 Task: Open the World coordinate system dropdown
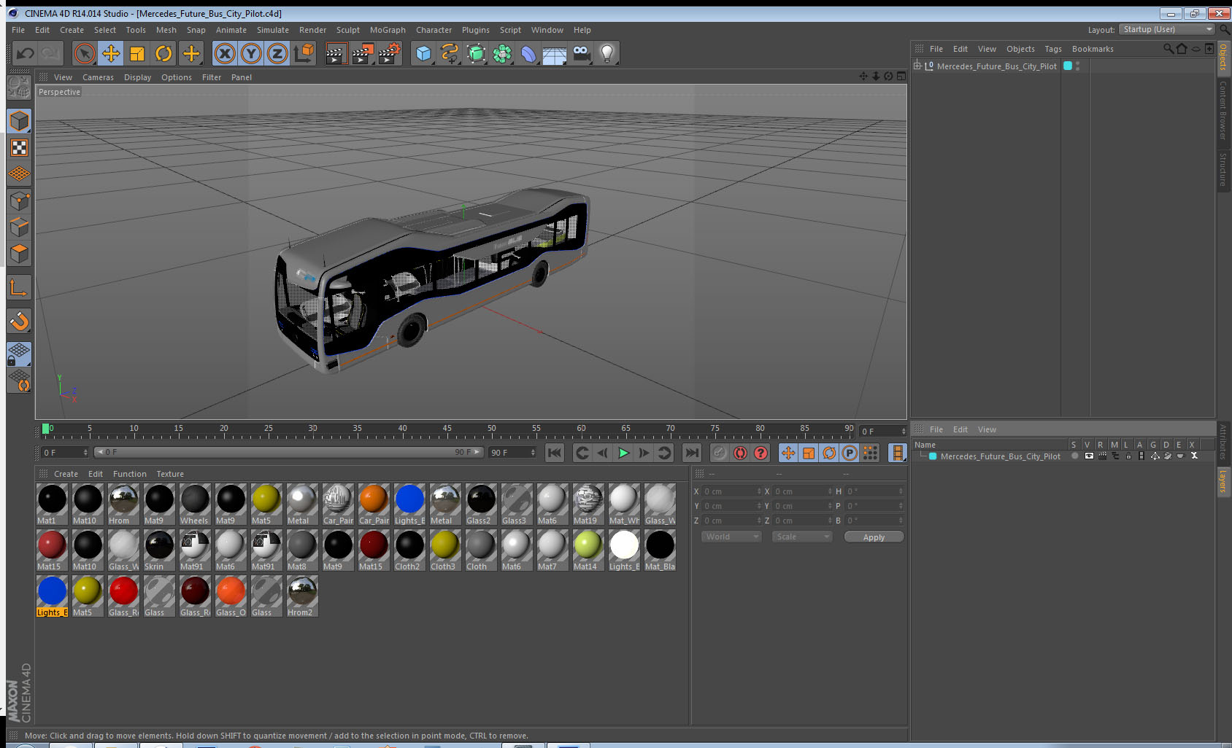point(731,537)
